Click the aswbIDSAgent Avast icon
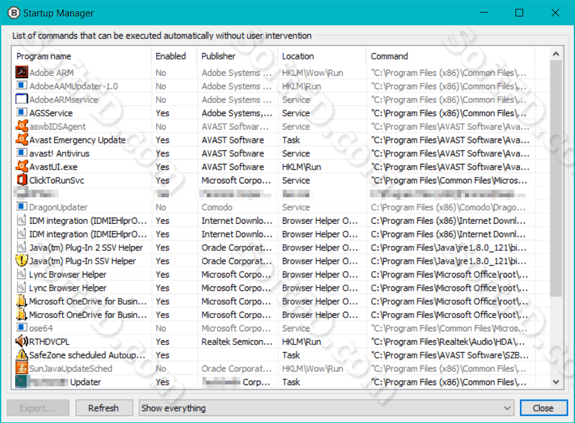Image resolution: width=575 pixels, height=423 pixels. click(x=22, y=126)
